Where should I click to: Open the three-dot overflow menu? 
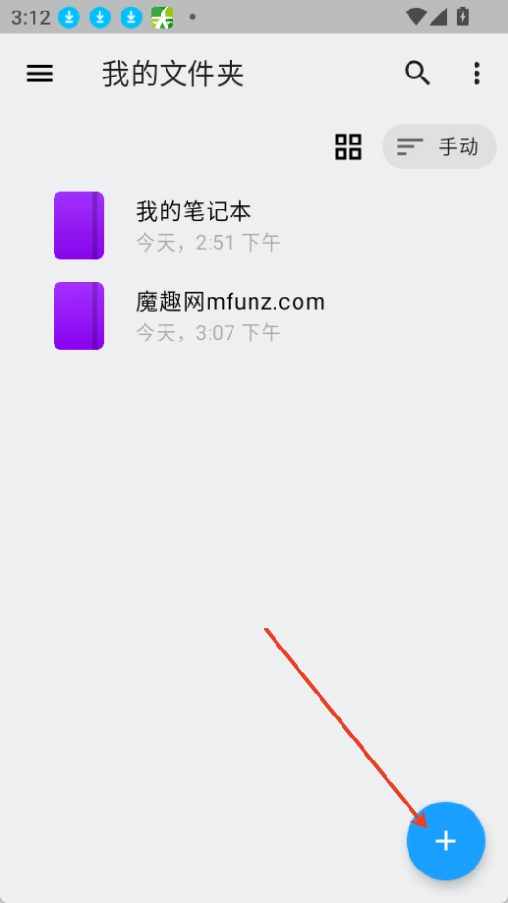(476, 74)
